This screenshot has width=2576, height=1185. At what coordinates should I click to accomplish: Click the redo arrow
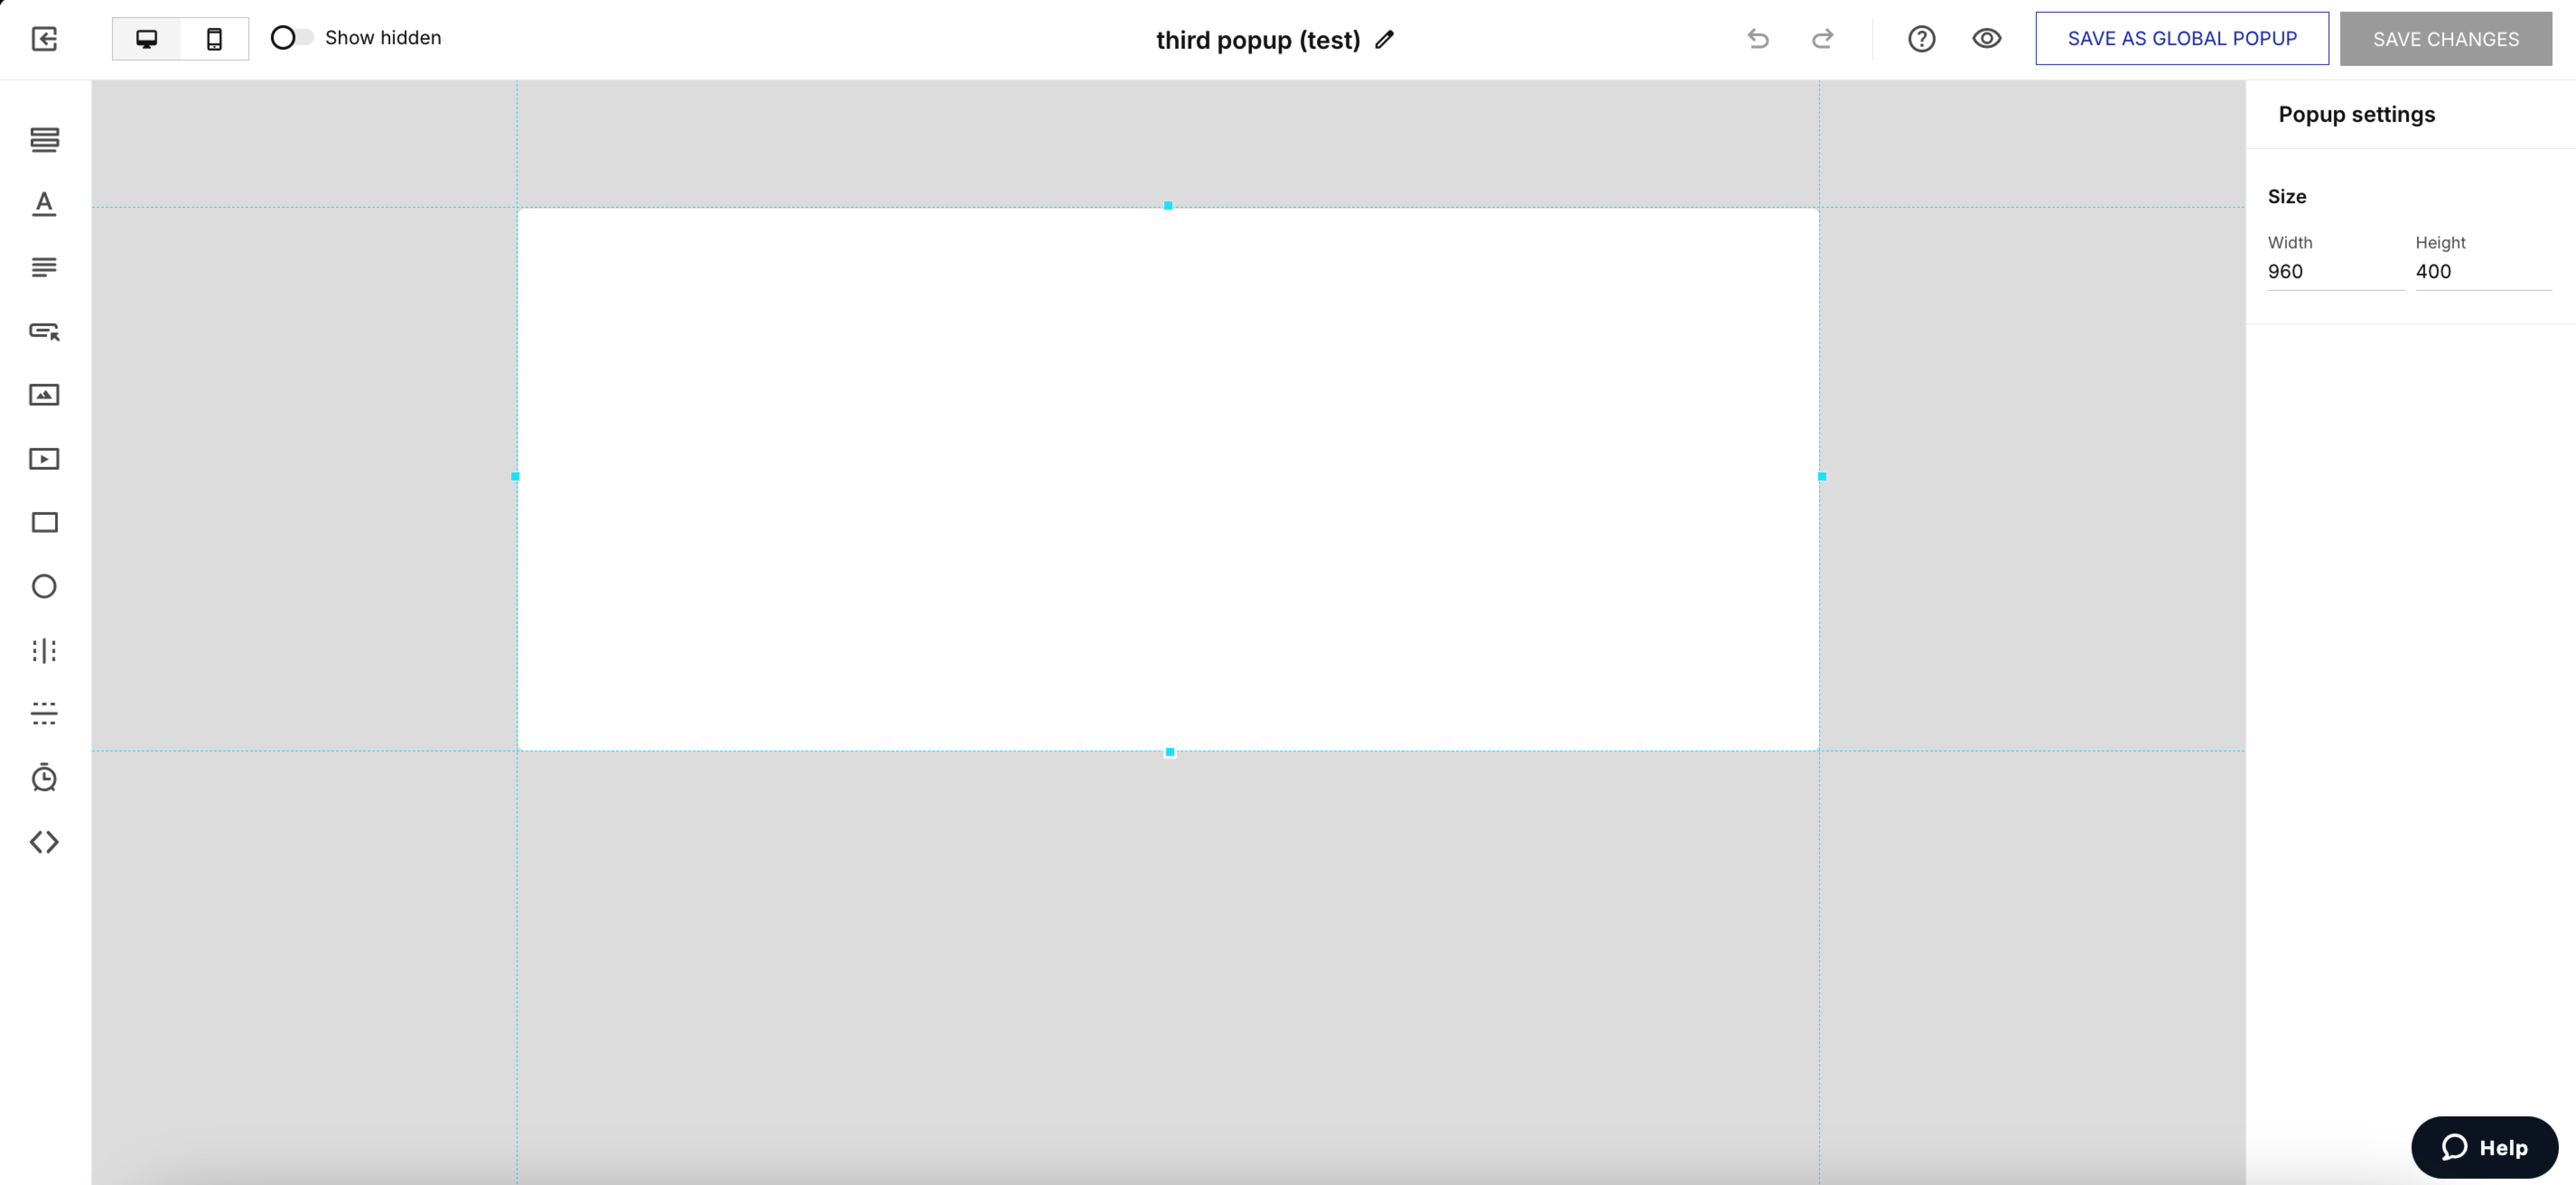pos(1823,39)
